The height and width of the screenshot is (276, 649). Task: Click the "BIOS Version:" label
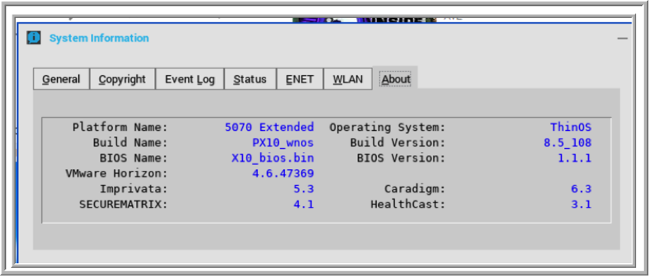[x=401, y=158]
